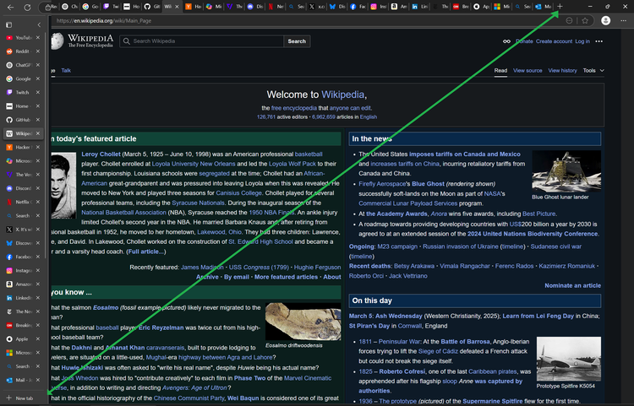Close the GitHub tab in the vertical tabs sidebar
634x406 pixels.
click(37, 120)
